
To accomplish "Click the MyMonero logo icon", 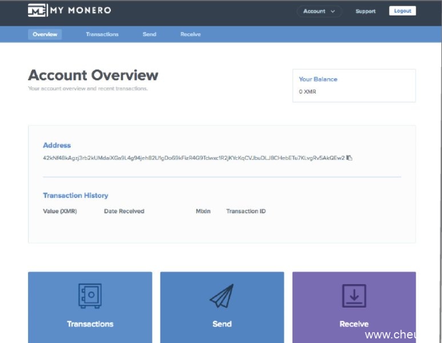I will pos(37,10).
